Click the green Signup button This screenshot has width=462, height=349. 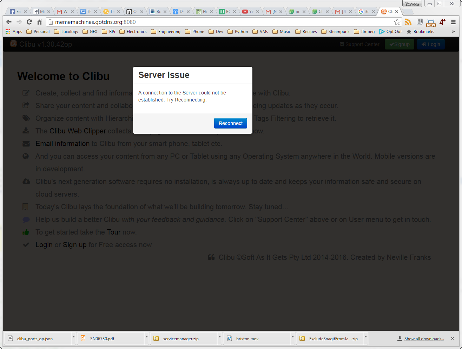coord(400,44)
